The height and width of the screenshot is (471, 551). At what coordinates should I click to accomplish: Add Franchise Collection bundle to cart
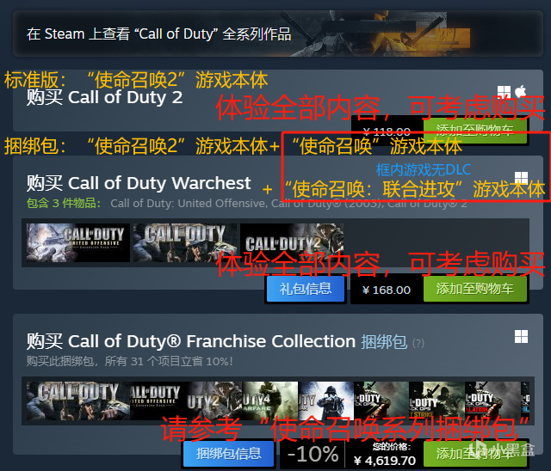click(474, 454)
